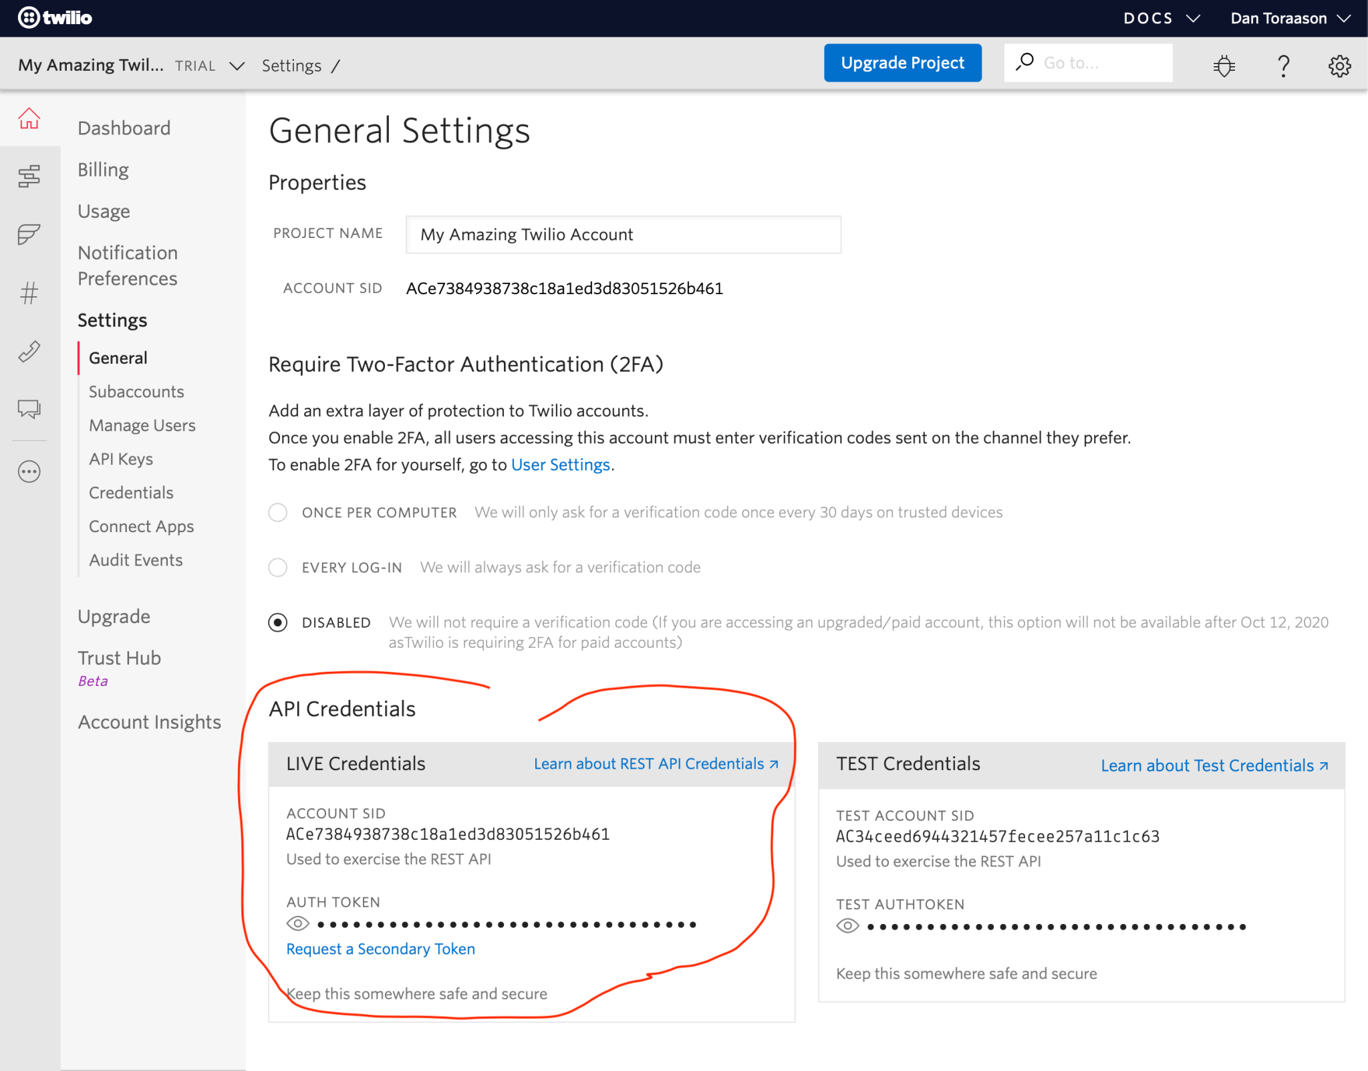Click Account SID value under Properties
Image resolution: width=1368 pixels, height=1071 pixels.
(565, 288)
